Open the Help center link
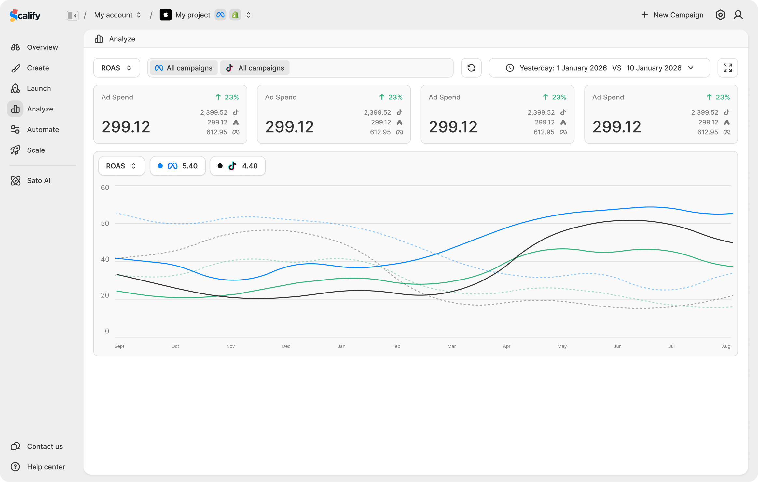 [46, 467]
